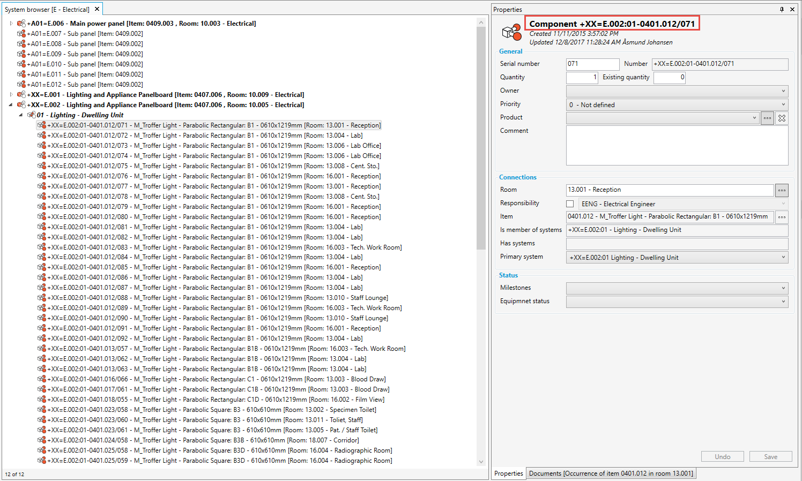Click the Product browse ellipsis button

click(x=767, y=118)
